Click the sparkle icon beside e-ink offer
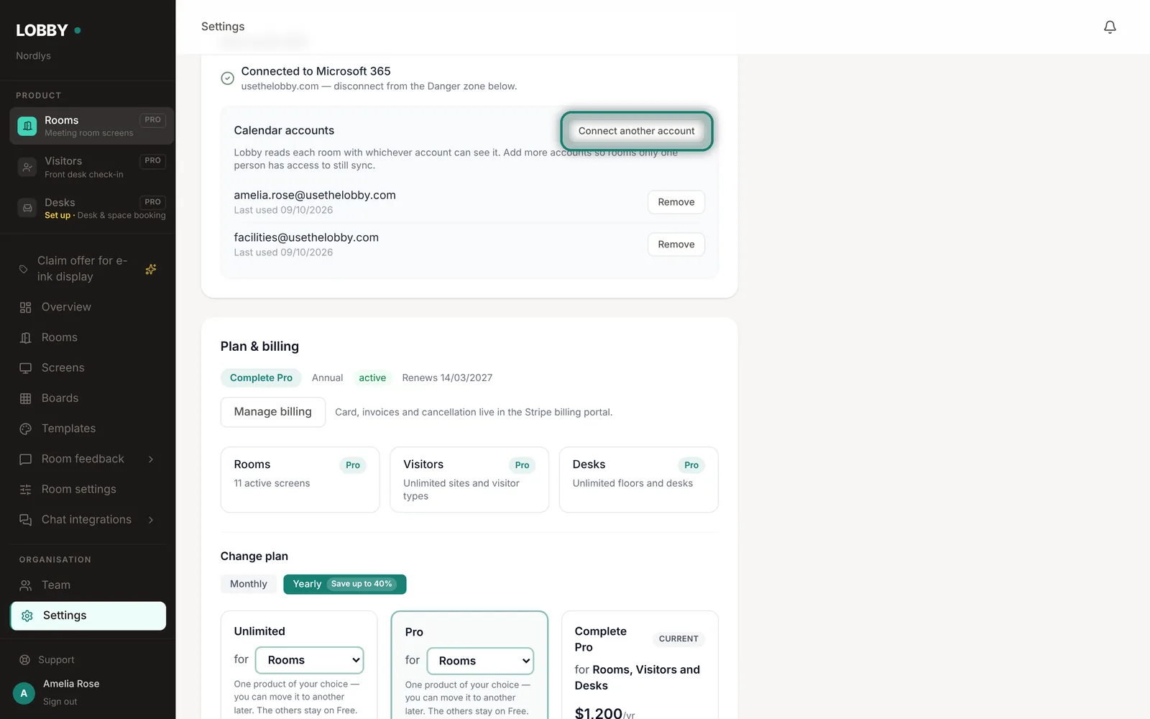 151,269
